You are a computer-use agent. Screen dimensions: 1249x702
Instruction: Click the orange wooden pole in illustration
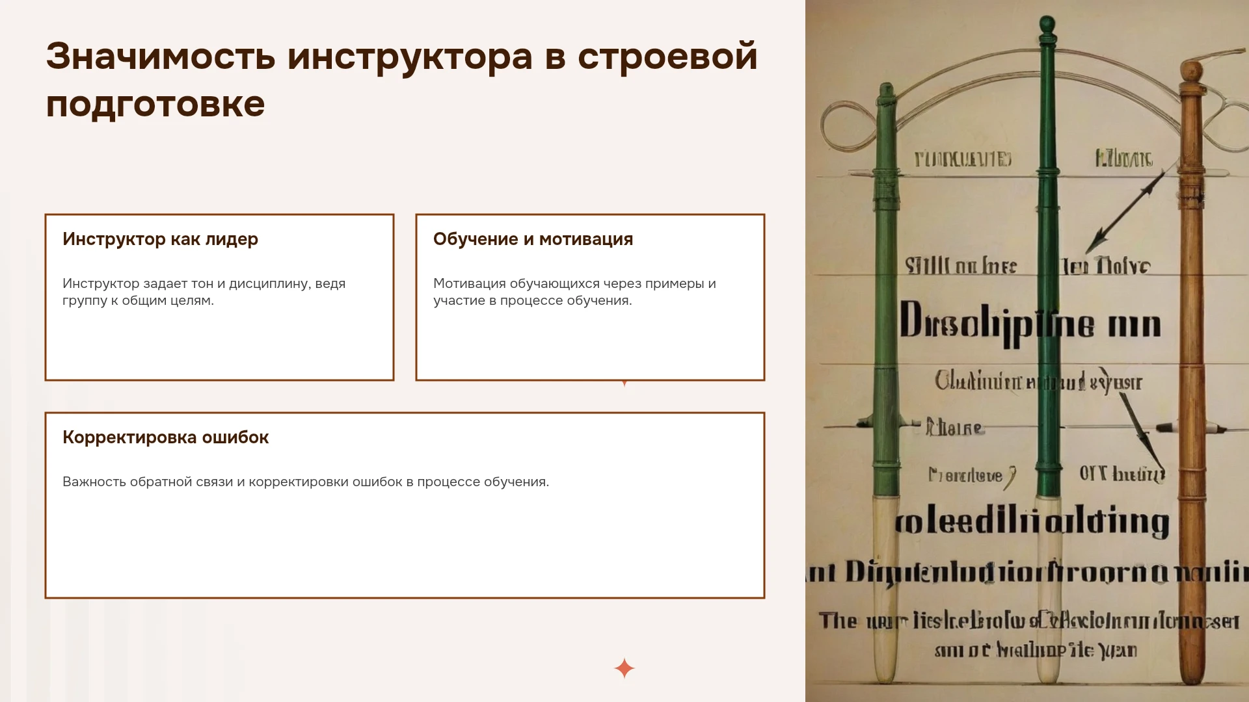tap(1192, 370)
